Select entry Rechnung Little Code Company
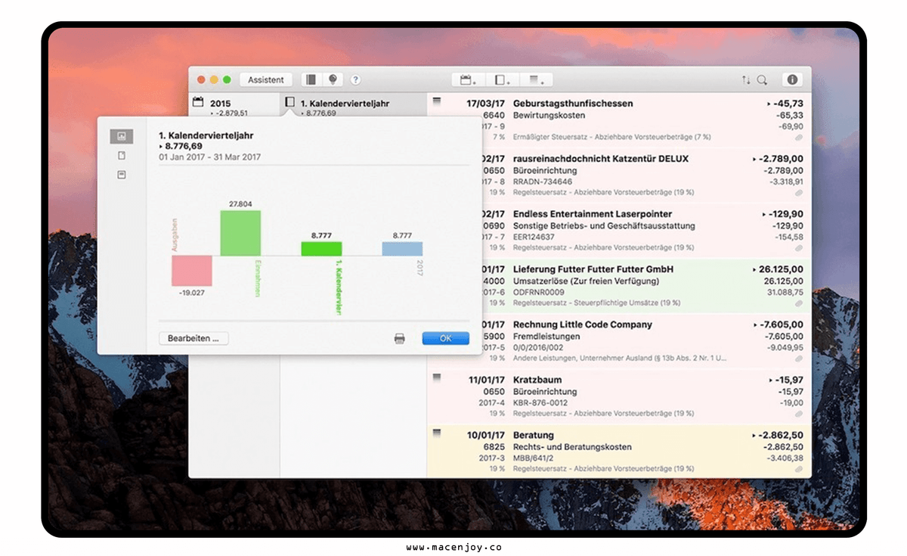 point(582,325)
